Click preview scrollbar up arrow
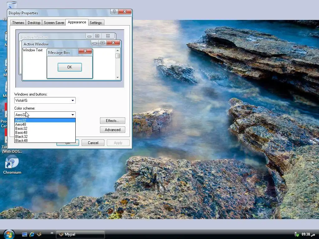Viewport: 319px width, 239px height. tap(117, 50)
